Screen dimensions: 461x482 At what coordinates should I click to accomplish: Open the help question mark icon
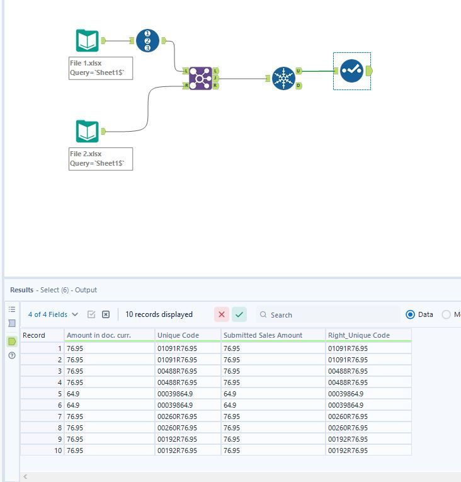click(x=12, y=355)
